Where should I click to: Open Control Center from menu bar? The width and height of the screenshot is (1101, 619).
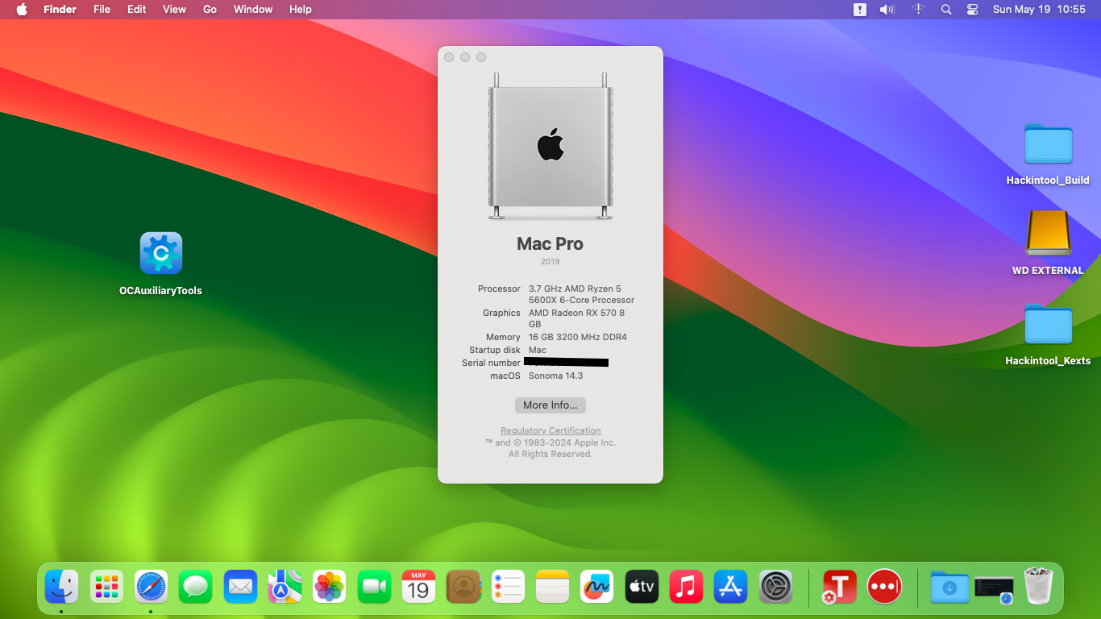(x=972, y=10)
